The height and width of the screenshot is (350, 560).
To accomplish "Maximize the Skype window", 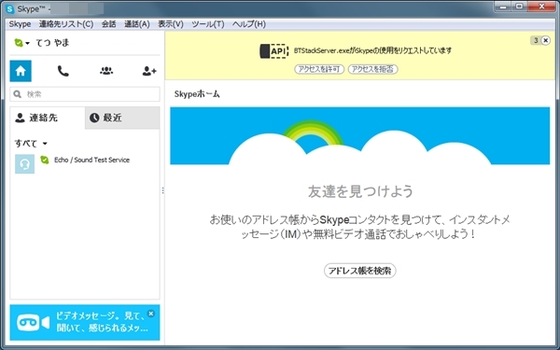I will click(519, 7).
